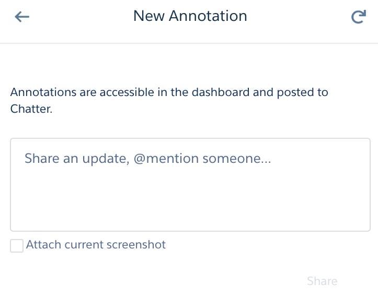Place the cursor on the '@mention someone...' placeholder

coord(202,159)
